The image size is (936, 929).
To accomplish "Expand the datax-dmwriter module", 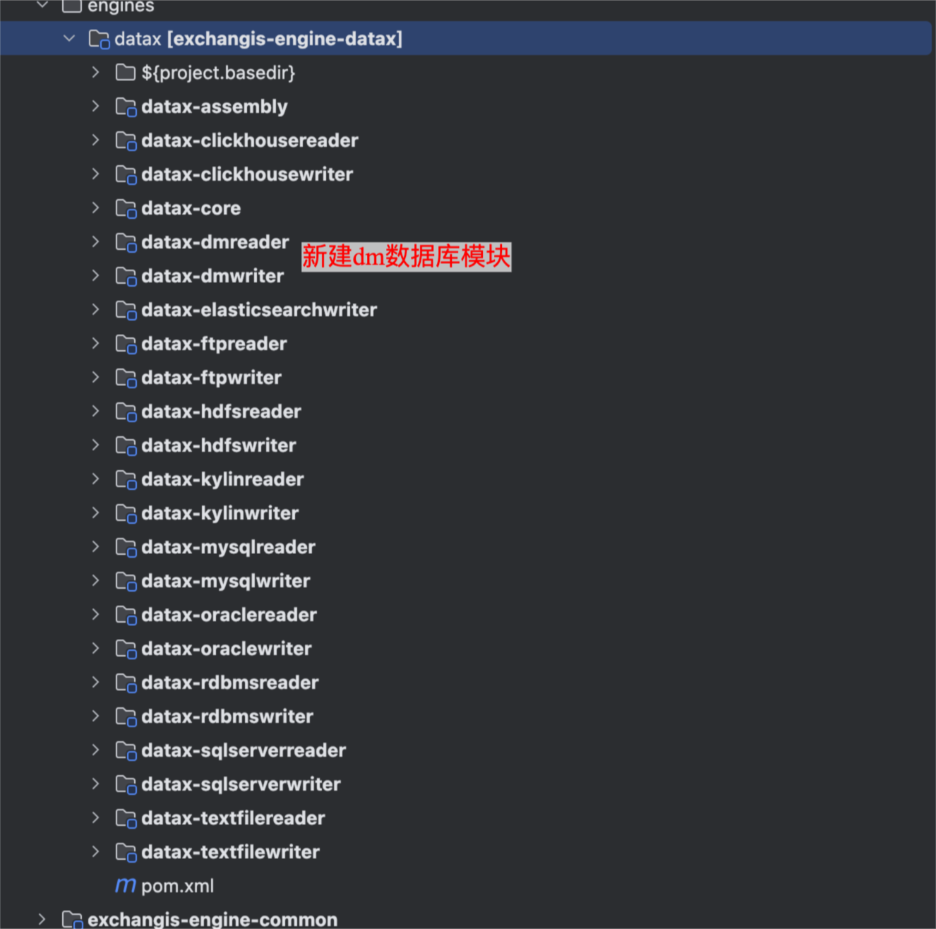I will tap(95, 276).
